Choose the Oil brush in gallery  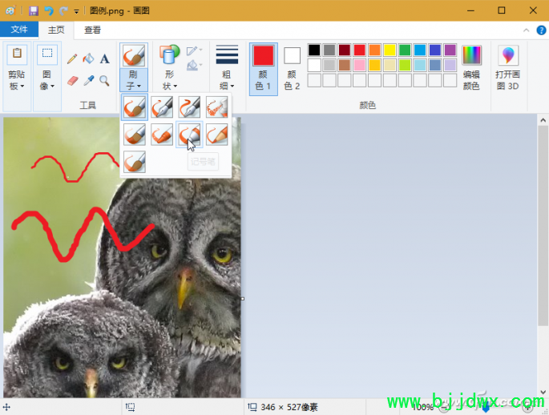(x=134, y=135)
